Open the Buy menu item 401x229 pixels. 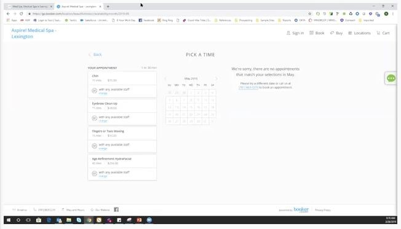[x=336, y=33]
